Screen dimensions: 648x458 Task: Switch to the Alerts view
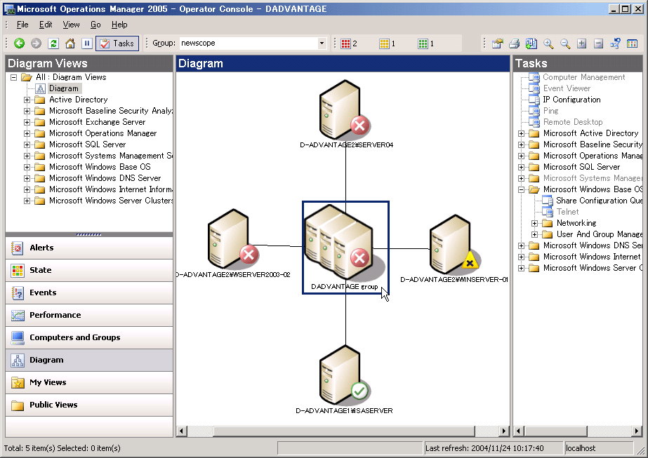tap(89, 248)
